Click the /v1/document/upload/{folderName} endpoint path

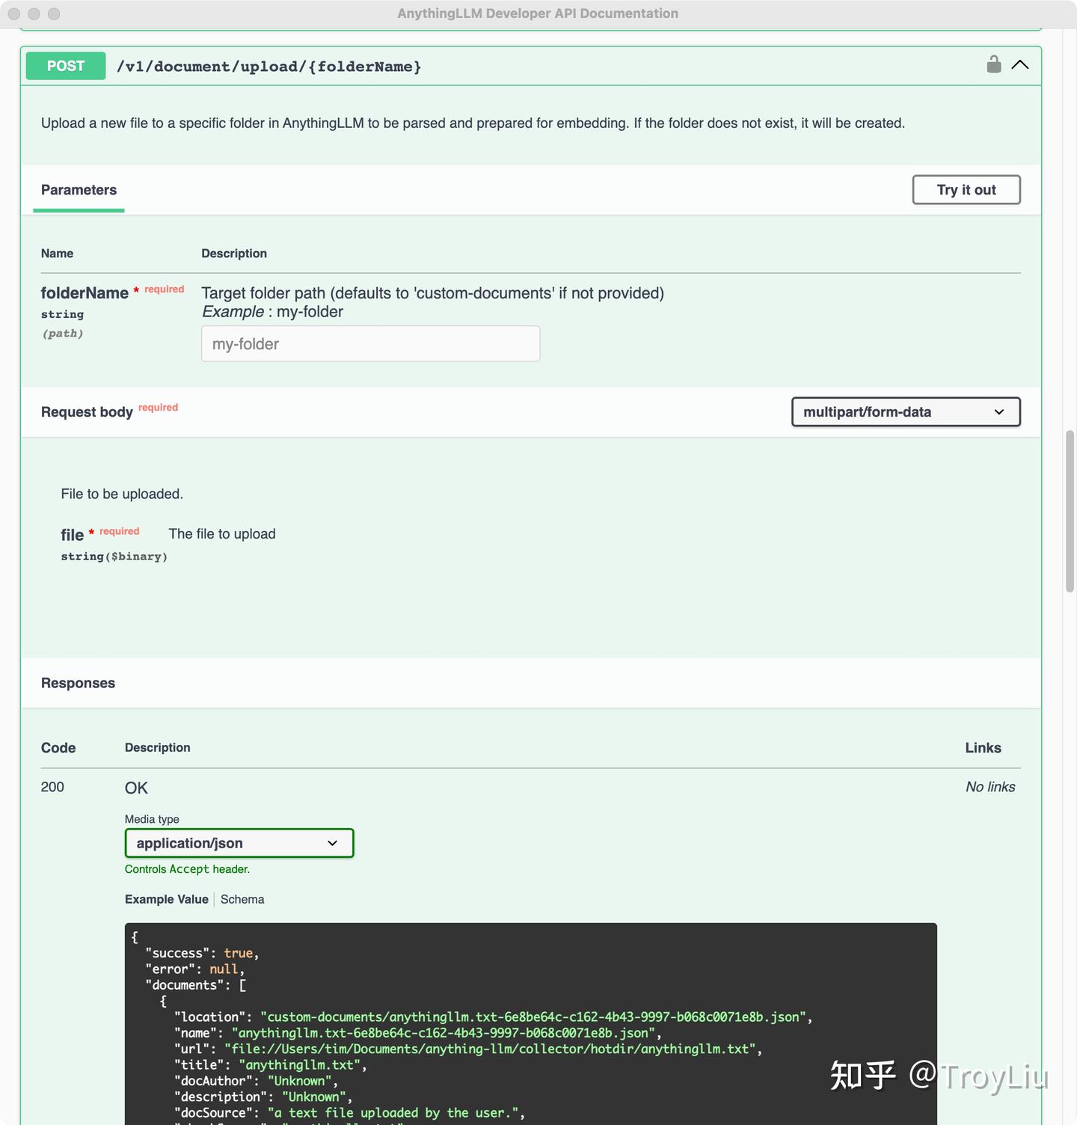click(x=269, y=67)
